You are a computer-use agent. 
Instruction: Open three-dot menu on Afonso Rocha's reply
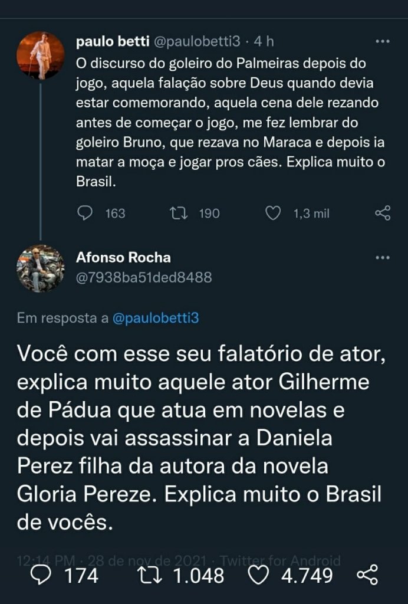tap(383, 257)
